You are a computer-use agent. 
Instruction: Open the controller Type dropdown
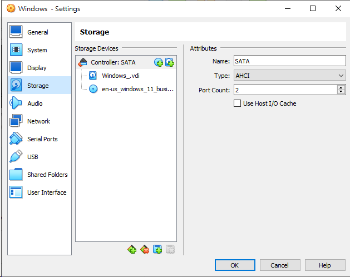(289, 76)
